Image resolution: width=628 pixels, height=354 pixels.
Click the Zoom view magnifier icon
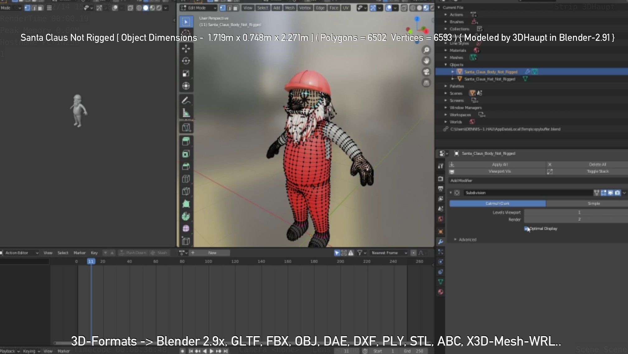426,50
